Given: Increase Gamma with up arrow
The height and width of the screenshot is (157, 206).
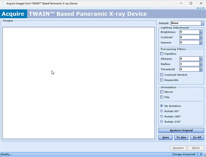Looking at the screenshot, I should point(201,41).
